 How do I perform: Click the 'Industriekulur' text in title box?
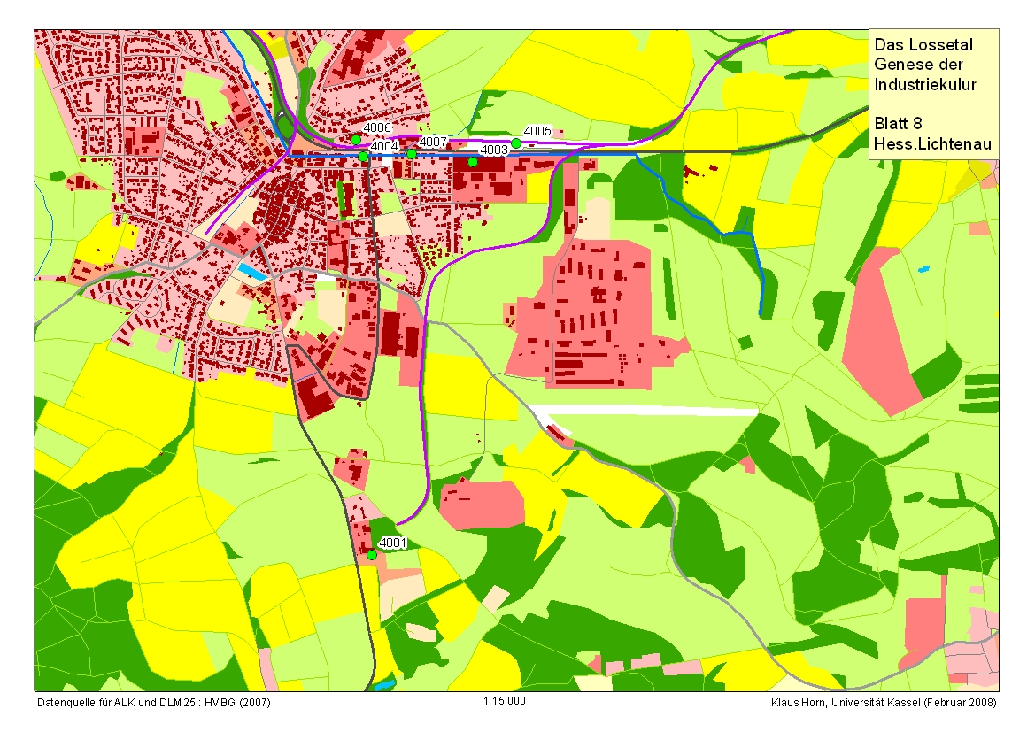point(924,85)
